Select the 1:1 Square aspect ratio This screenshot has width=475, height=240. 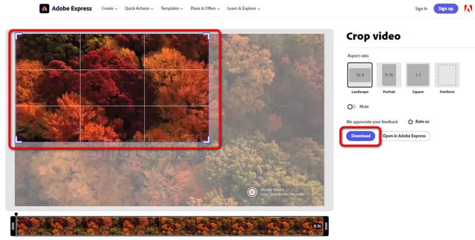click(x=418, y=75)
